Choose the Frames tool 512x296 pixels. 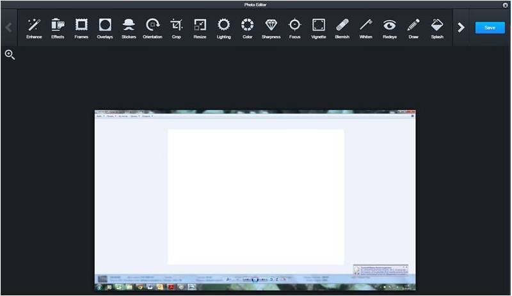tap(81, 26)
